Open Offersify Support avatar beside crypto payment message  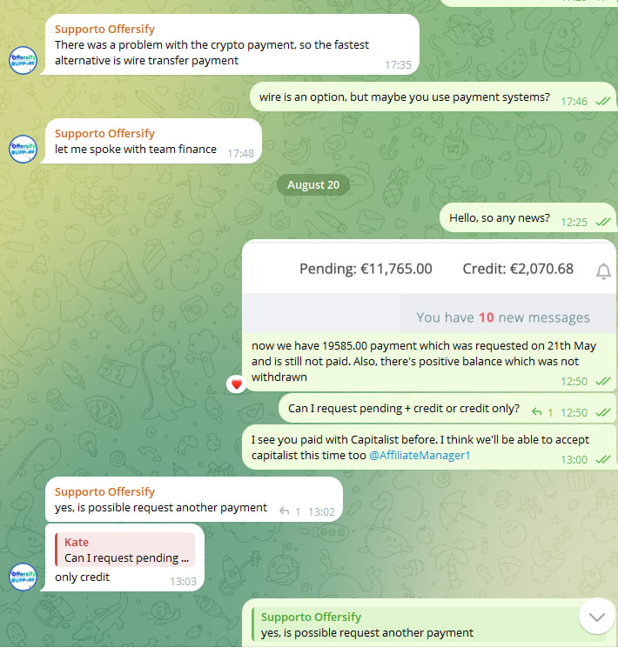tap(23, 60)
